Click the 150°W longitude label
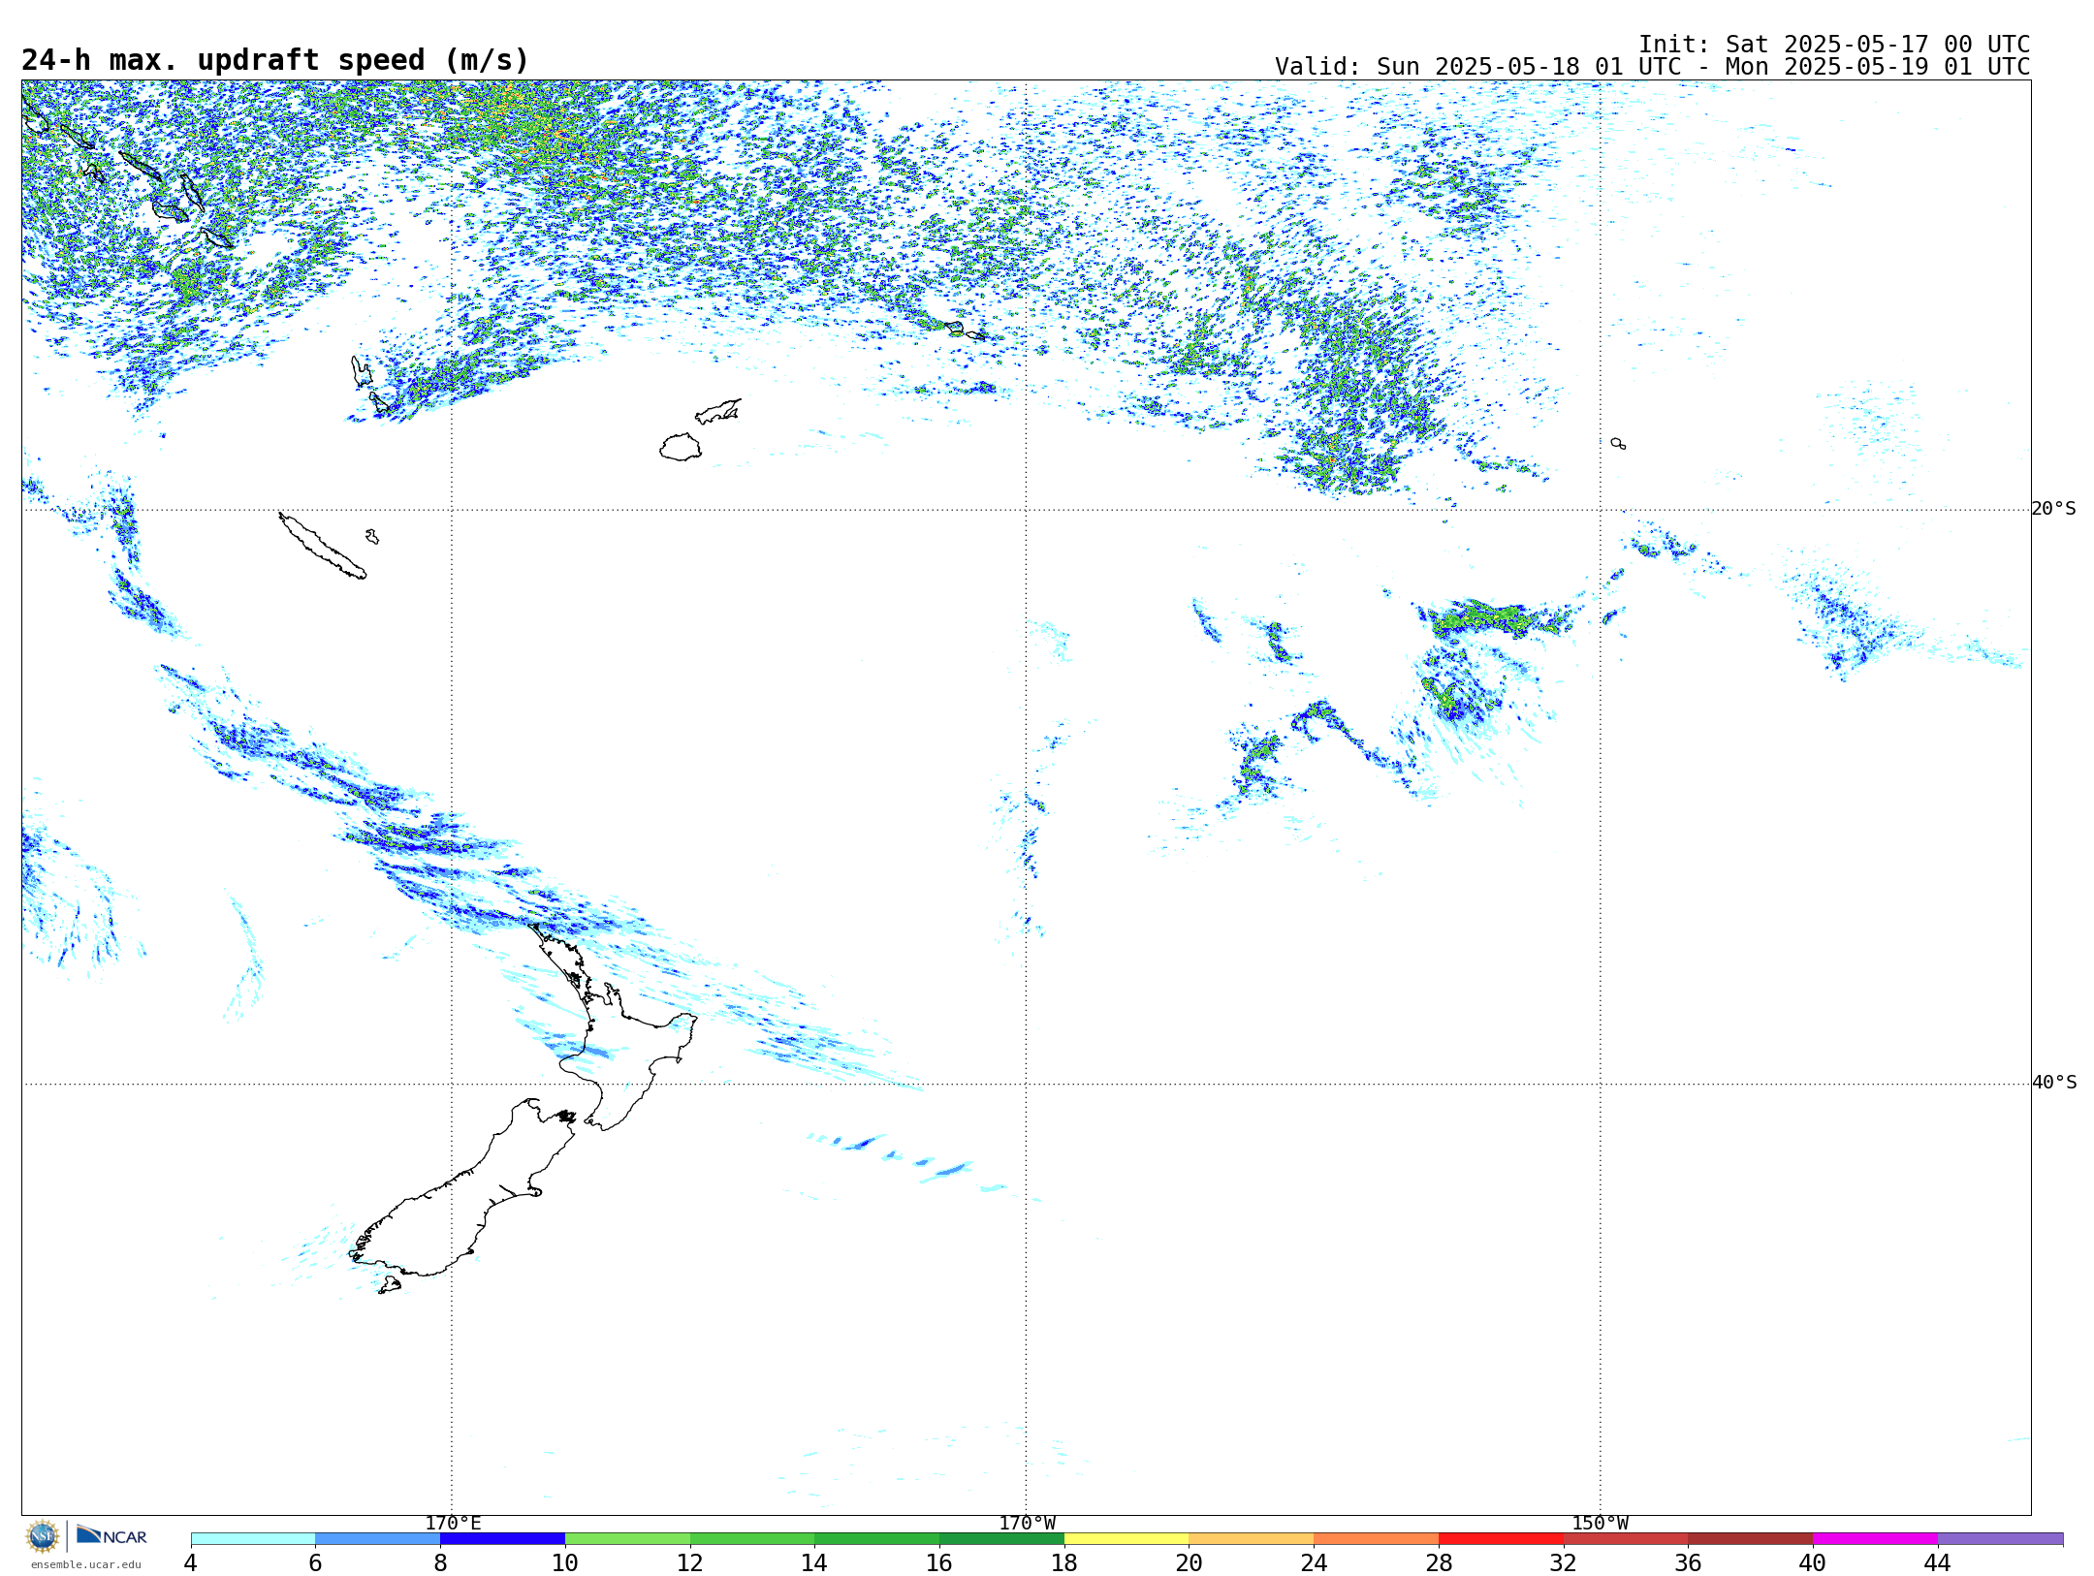Viewport: 2094px width, 1576px height. (1601, 1524)
